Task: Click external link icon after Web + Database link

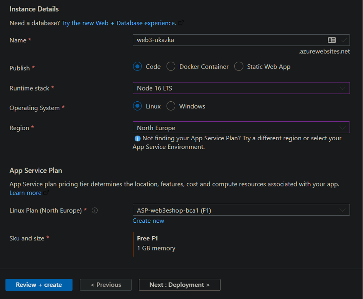Action: tap(181, 23)
